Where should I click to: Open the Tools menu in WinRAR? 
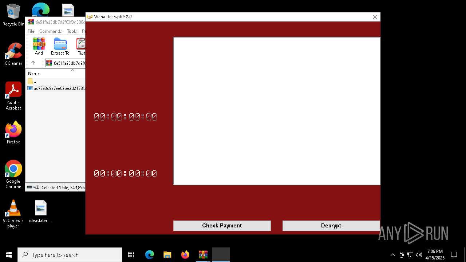tap(72, 31)
